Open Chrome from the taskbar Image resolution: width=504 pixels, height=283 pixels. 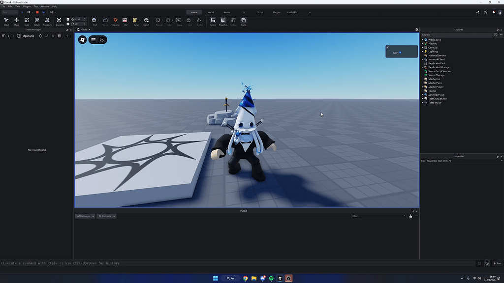pyautogui.click(x=245, y=279)
